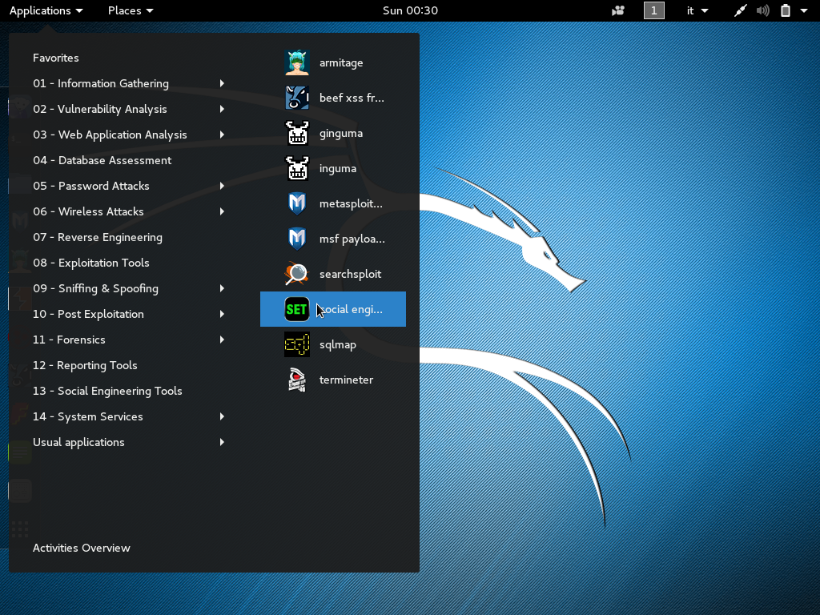Image resolution: width=820 pixels, height=615 pixels.
Task: Select 08 - Exploitation Tools
Action: click(91, 263)
